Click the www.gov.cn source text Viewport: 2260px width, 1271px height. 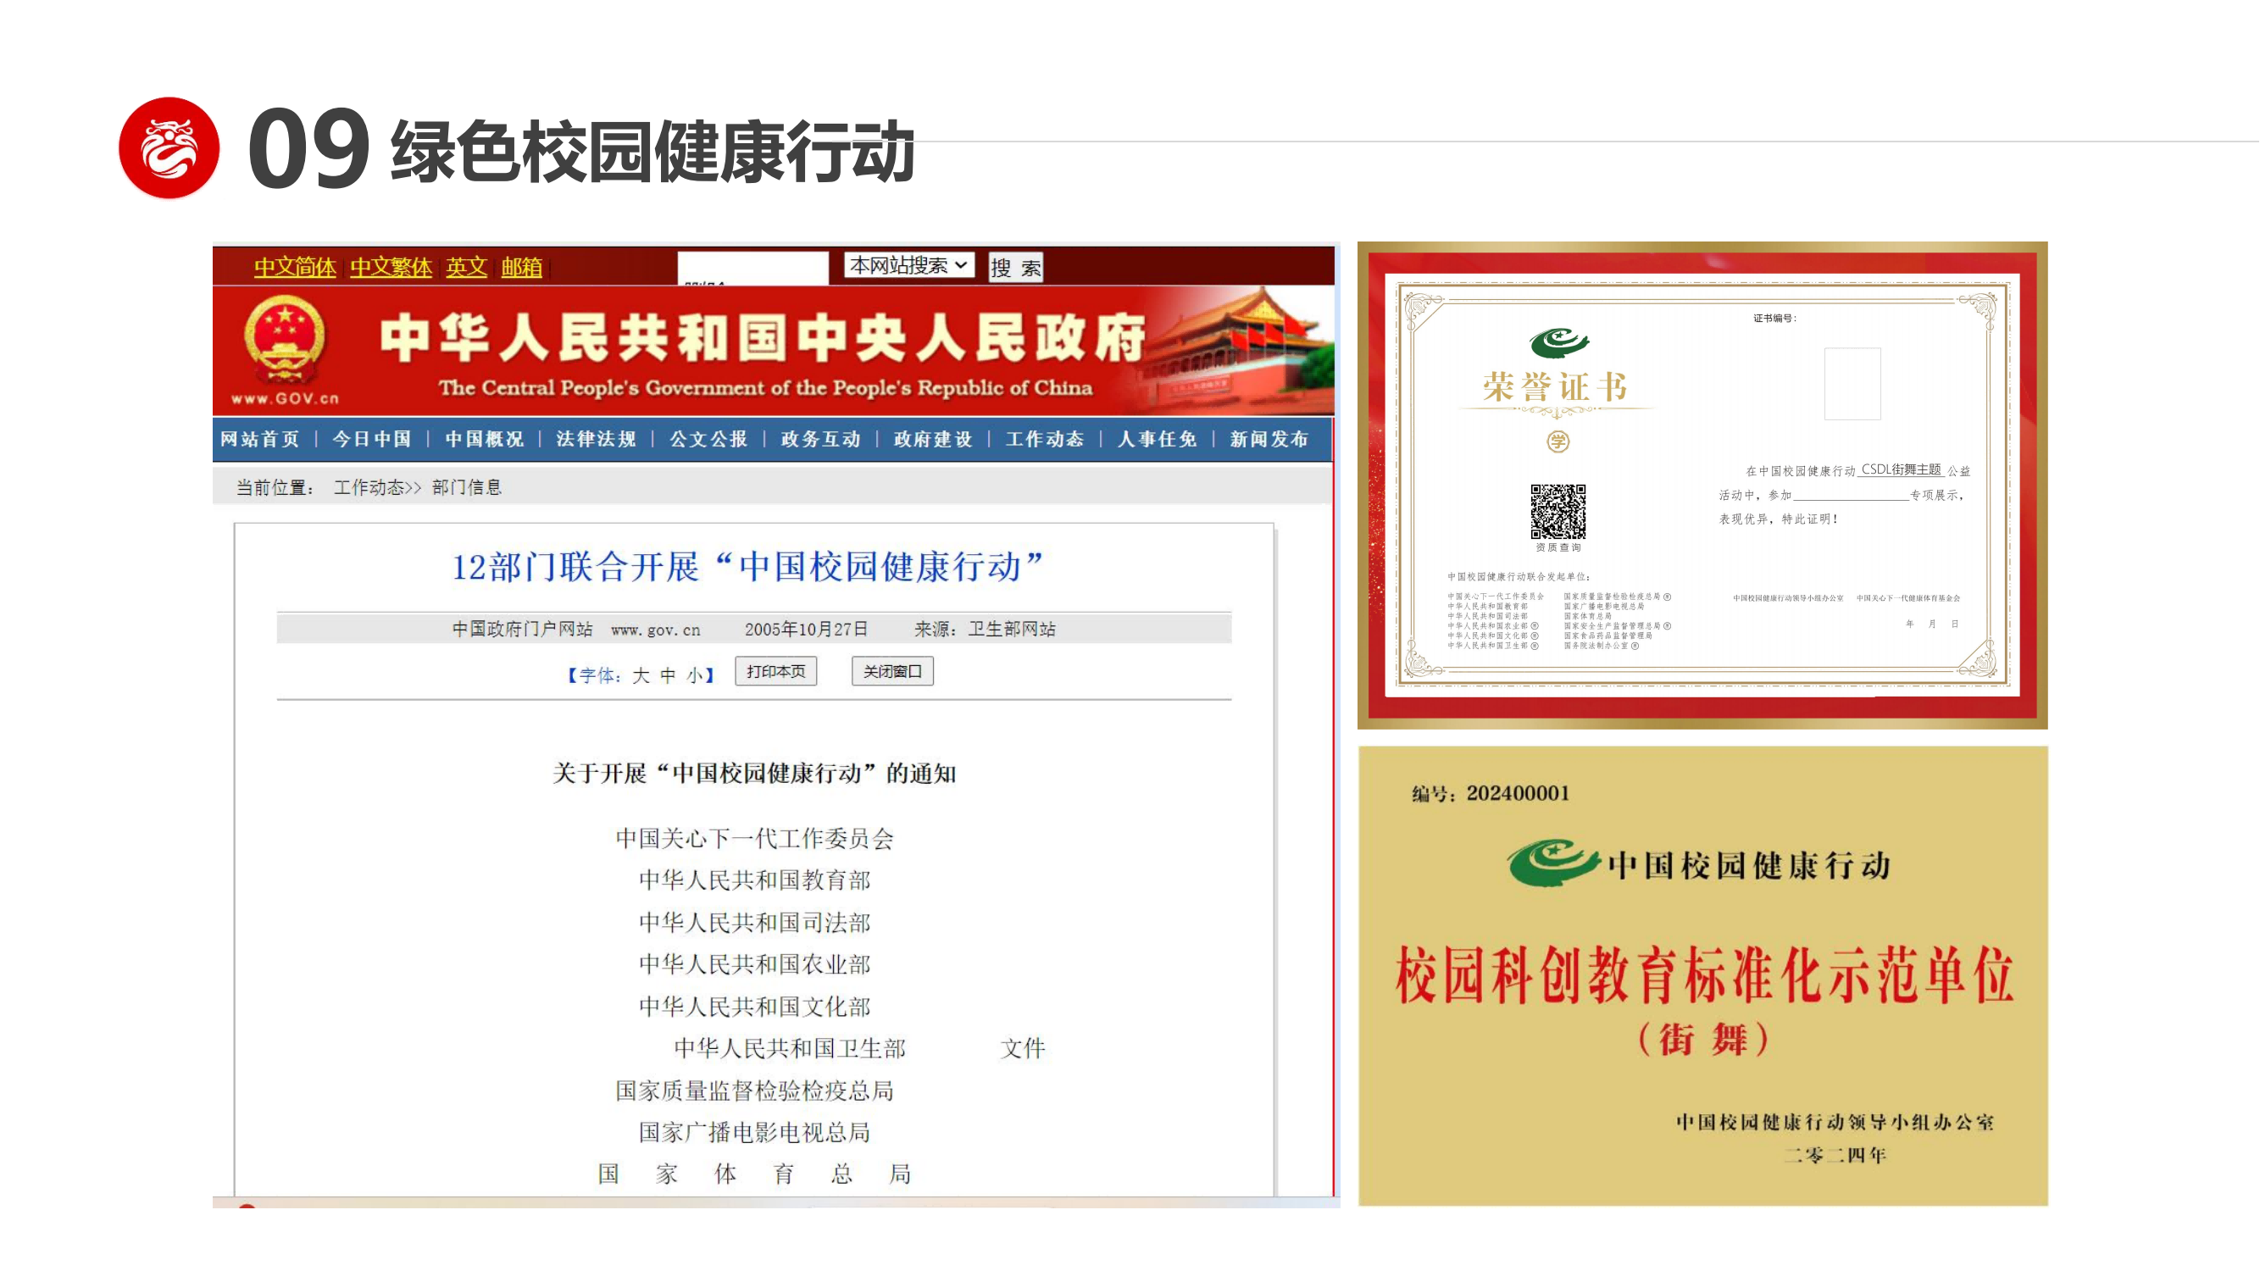pyautogui.click(x=655, y=630)
